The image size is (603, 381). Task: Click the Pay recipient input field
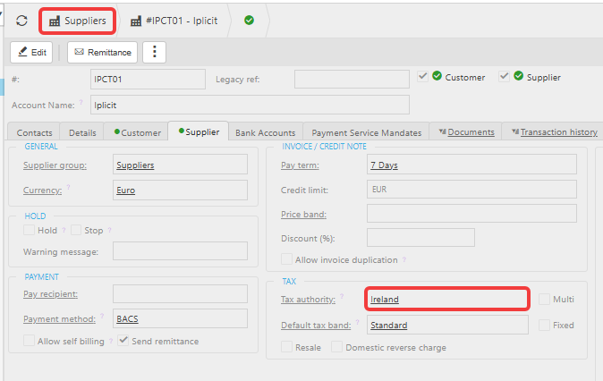[180, 294]
